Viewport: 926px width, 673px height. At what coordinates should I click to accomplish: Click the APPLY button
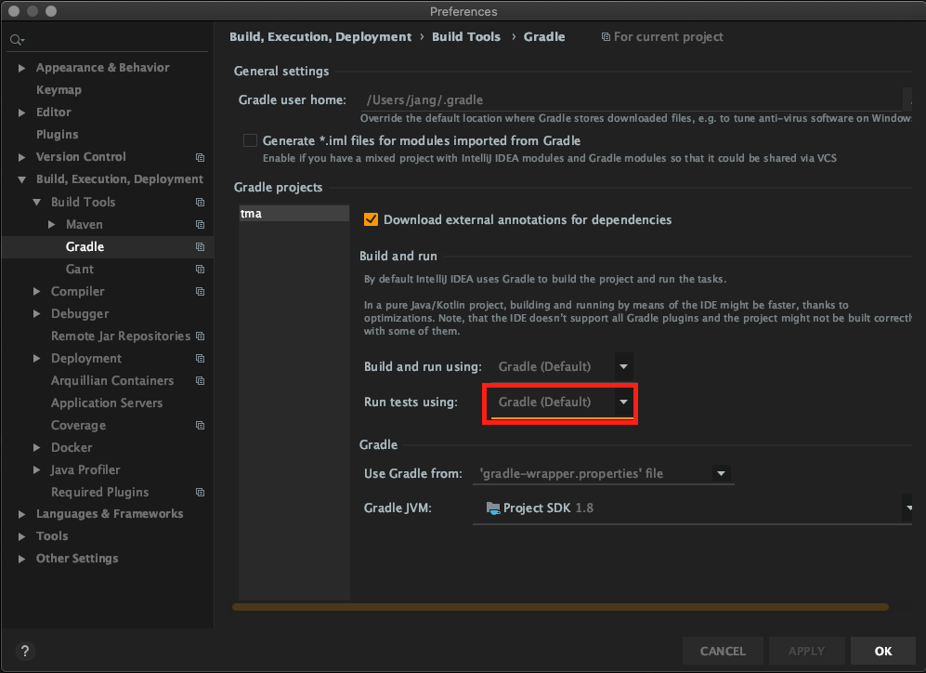click(x=806, y=651)
